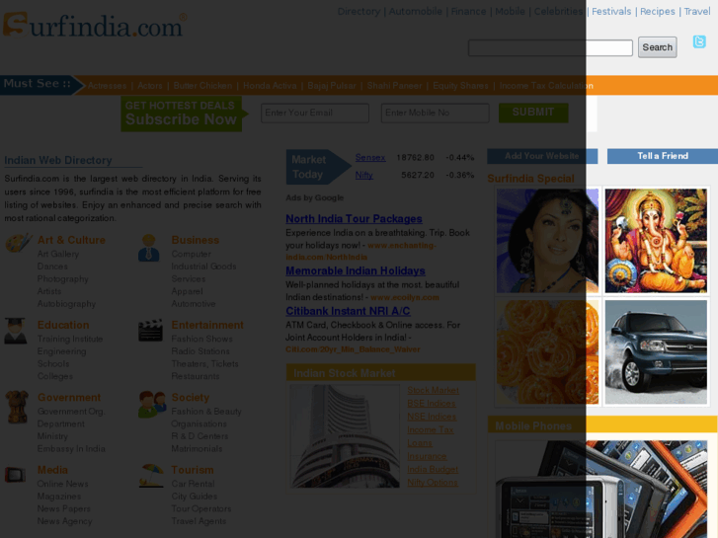Click the Matrimonials link under Society
Viewport: 718px width, 538px height.
click(197, 449)
